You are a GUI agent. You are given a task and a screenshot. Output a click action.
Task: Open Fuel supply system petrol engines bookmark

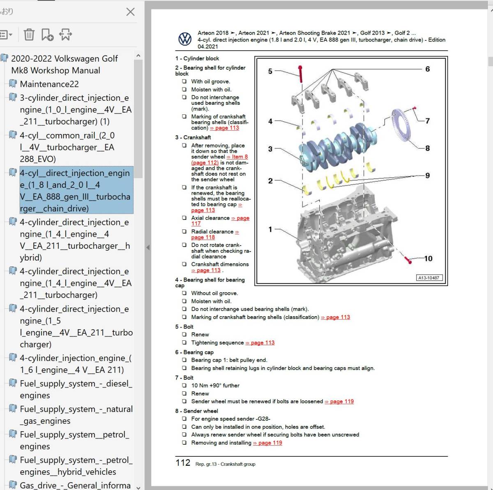(x=74, y=440)
